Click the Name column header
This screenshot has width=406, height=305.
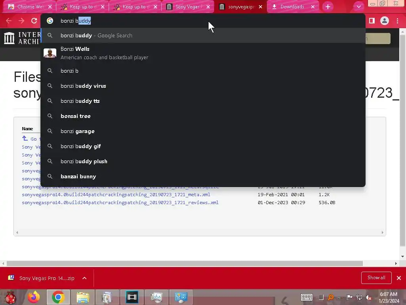pos(27,129)
